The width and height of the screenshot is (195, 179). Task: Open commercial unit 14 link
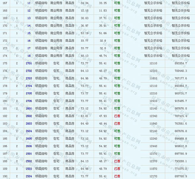pos(29,26)
